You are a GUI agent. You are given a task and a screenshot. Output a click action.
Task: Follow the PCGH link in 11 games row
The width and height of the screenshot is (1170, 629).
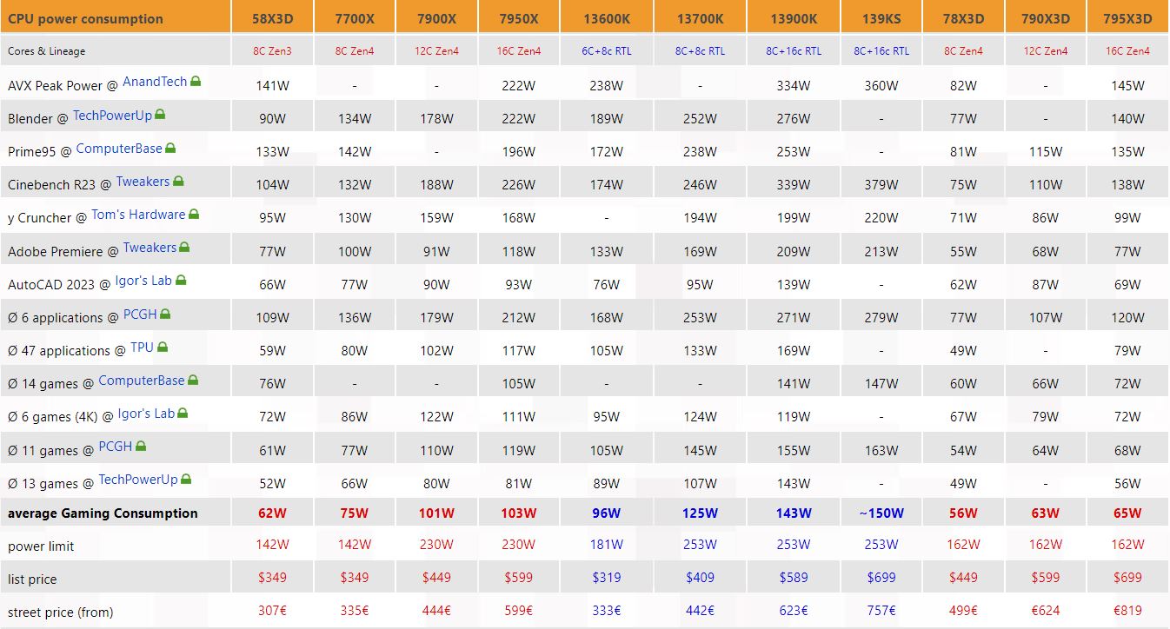[116, 446]
